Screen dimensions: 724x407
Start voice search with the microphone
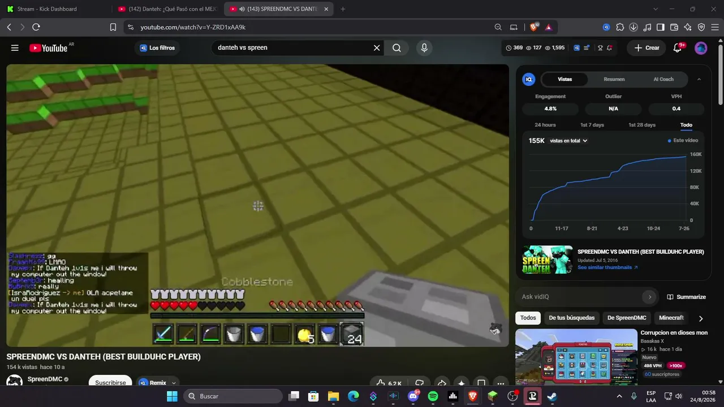424,48
